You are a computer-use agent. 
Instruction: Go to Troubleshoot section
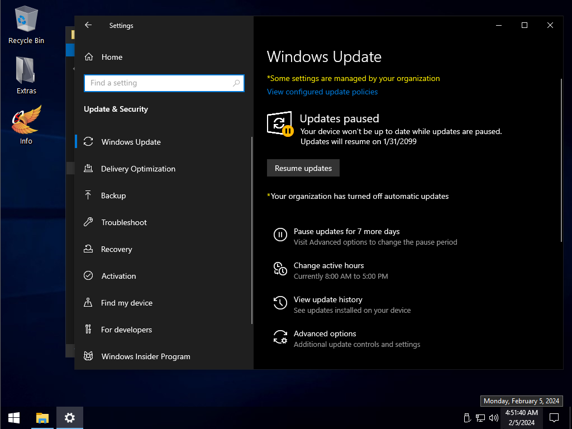[124, 222]
